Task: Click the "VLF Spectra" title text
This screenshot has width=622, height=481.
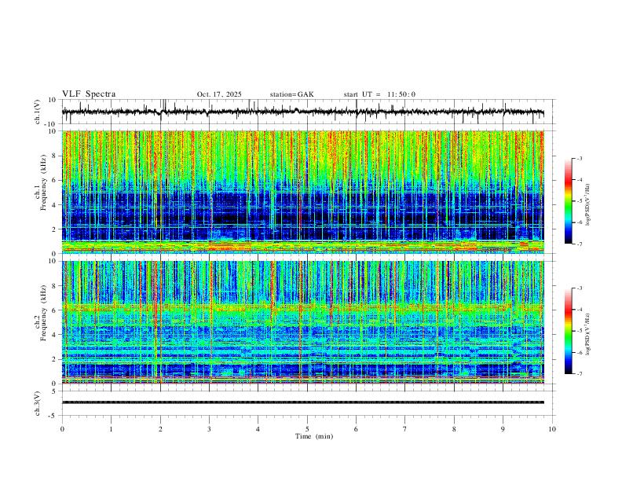Action: click(89, 94)
